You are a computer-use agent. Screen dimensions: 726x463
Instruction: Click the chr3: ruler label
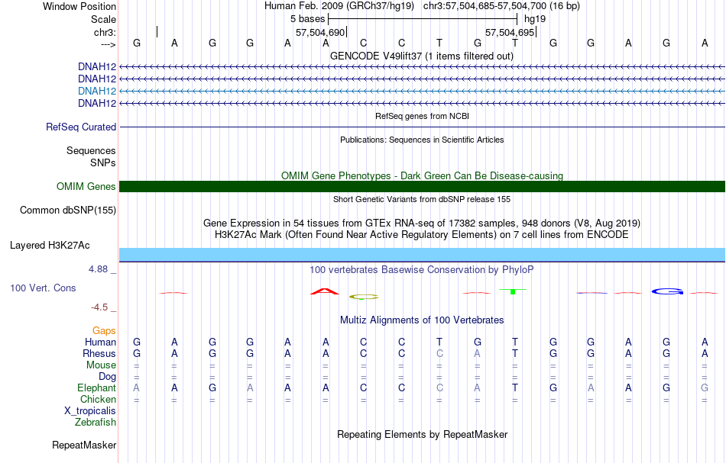pos(105,32)
